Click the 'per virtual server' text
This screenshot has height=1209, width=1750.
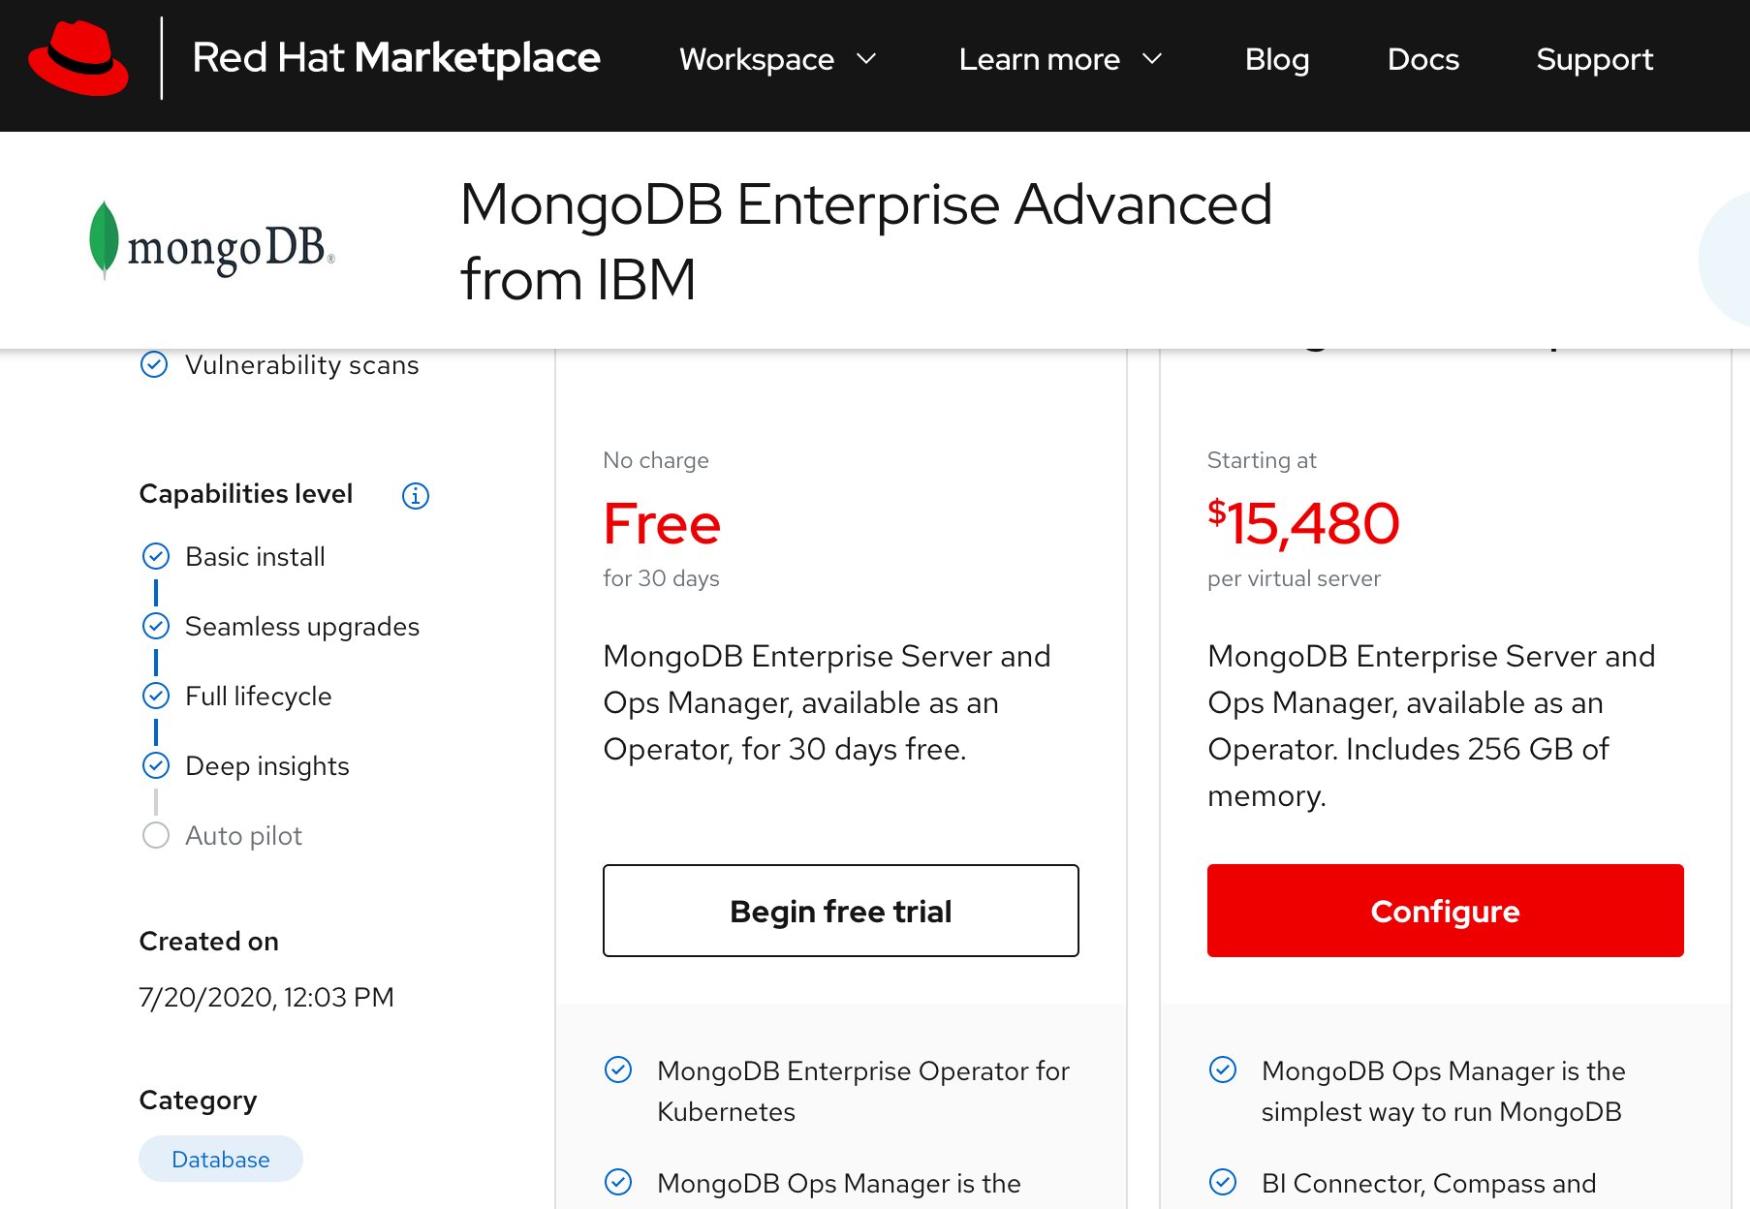[1294, 578]
